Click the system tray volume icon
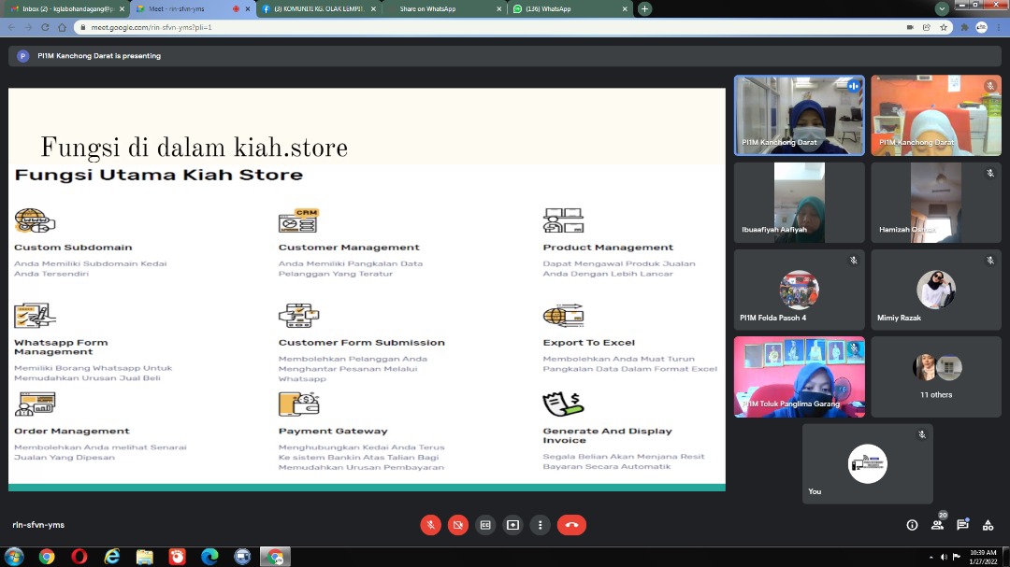 coord(944,557)
